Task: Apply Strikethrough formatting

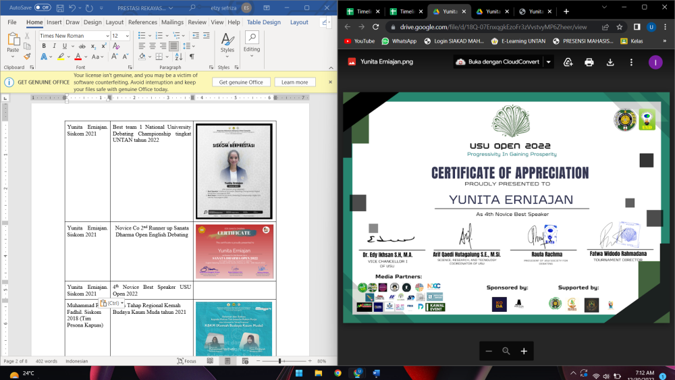Action: 82,46
